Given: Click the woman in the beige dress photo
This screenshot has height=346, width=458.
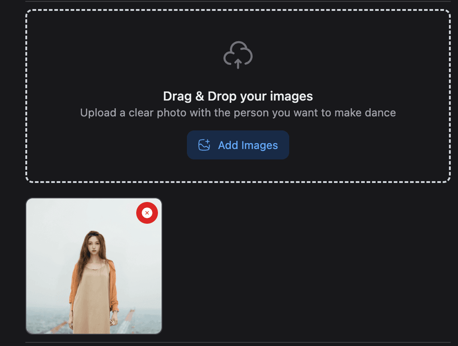Looking at the screenshot, I should click(94, 272).
